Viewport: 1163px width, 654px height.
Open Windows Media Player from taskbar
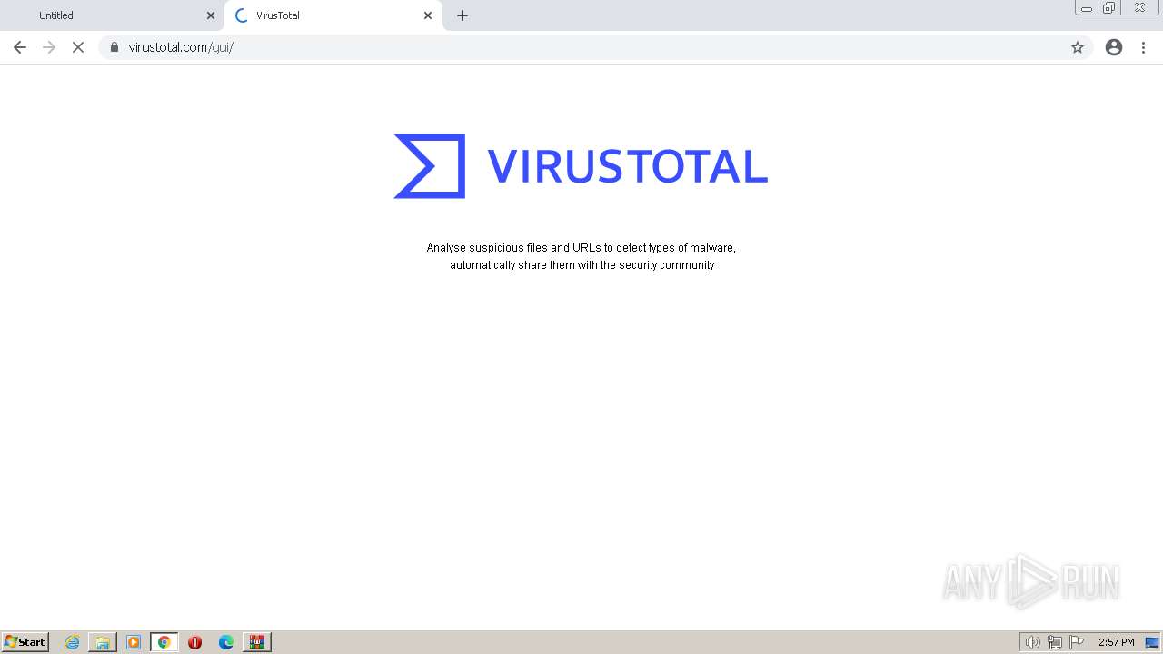[x=134, y=642]
